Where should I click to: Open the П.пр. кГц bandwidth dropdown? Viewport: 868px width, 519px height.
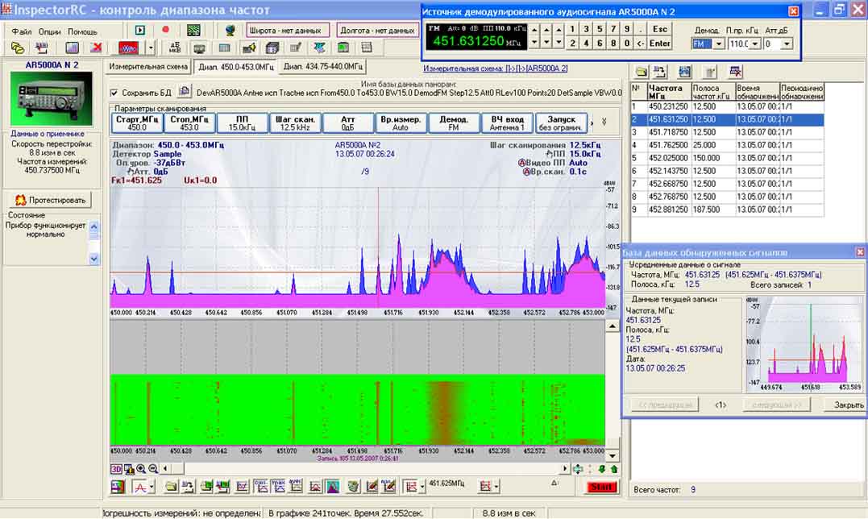[754, 44]
